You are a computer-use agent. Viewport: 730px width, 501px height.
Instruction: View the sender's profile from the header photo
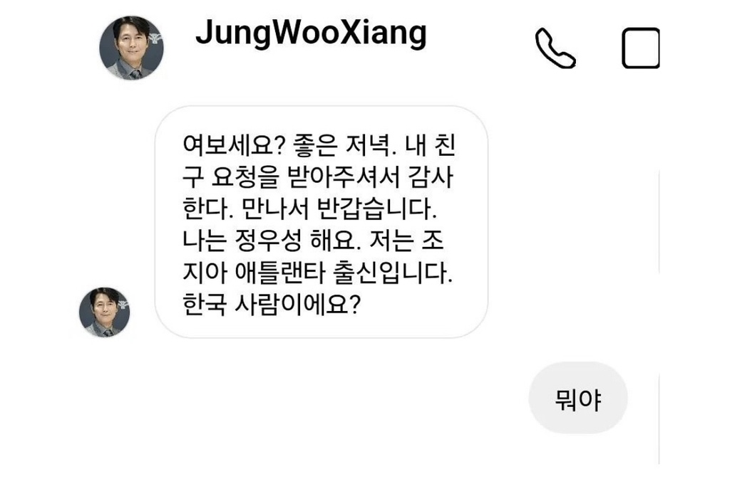(x=131, y=48)
